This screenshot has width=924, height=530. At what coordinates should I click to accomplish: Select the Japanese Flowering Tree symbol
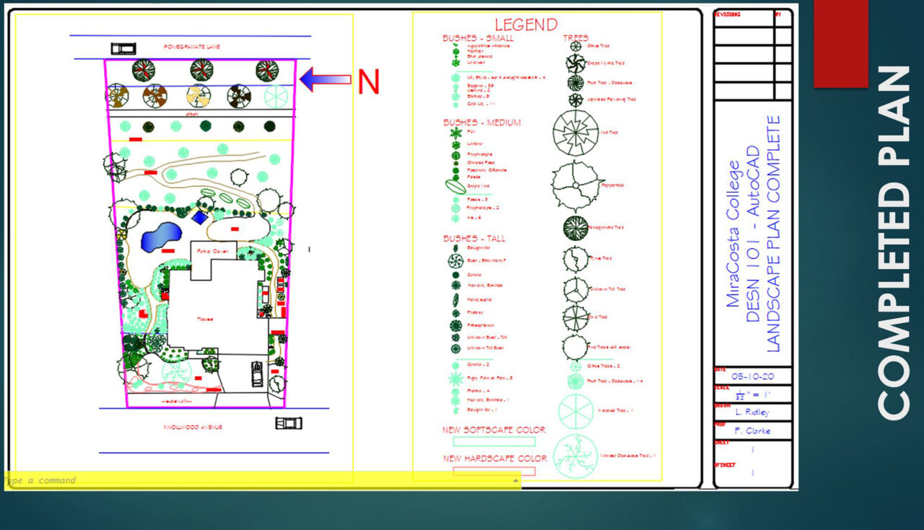click(x=574, y=99)
